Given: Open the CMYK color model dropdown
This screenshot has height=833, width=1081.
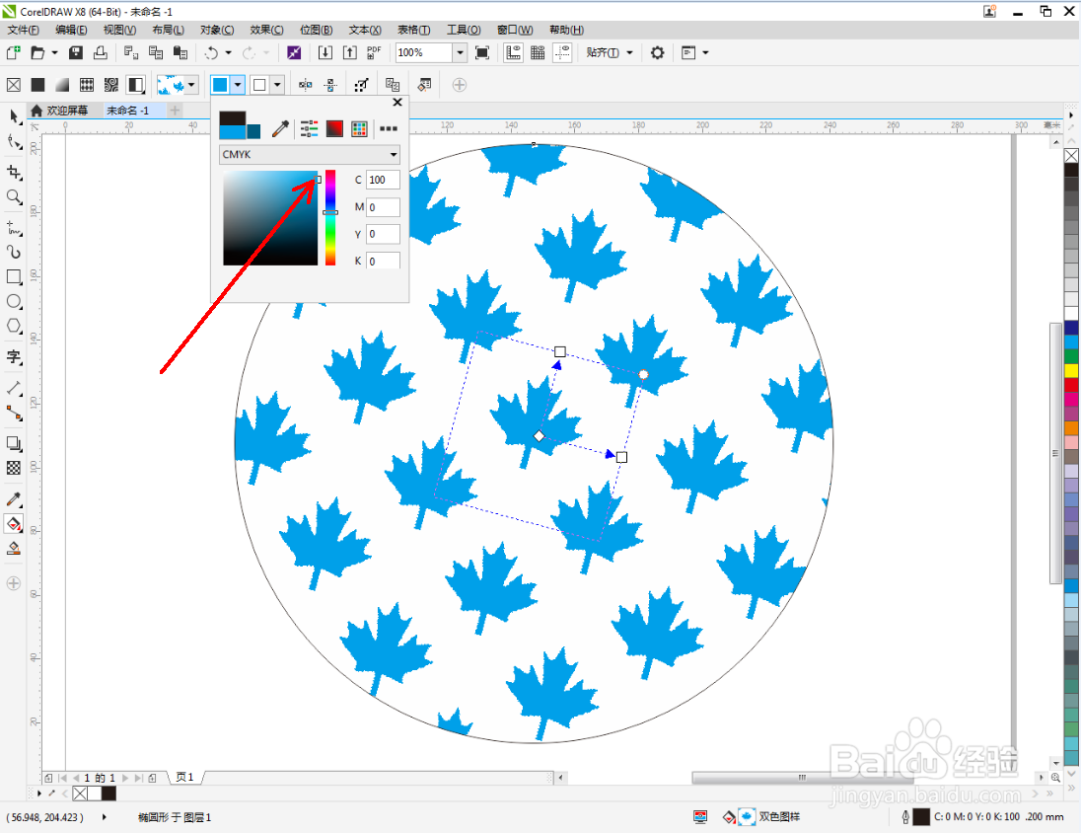Looking at the screenshot, I should pos(310,155).
